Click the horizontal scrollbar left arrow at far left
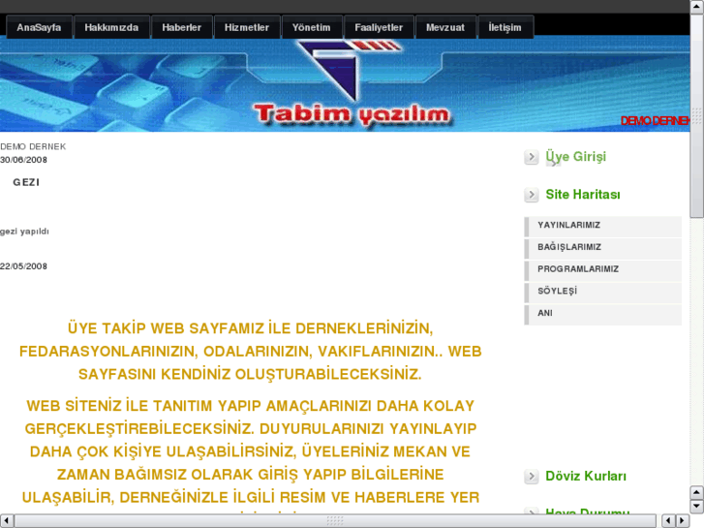The height and width of the screenshot is (528, 704). tap(6, 521)
